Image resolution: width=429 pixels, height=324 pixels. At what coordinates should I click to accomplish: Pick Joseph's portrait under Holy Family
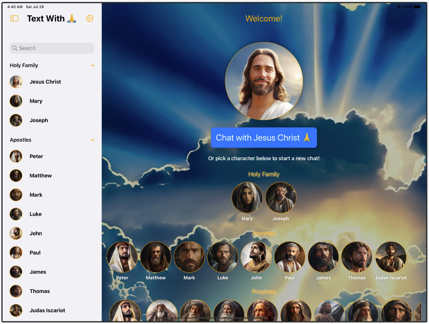point(281,198)
